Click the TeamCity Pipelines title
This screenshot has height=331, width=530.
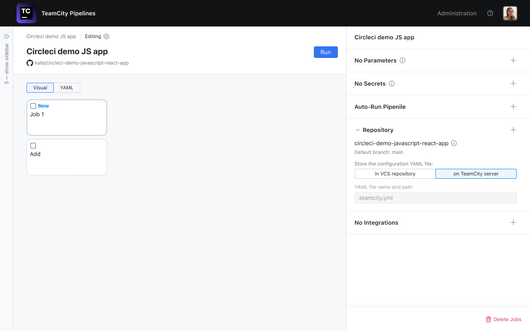pos(68,13)
